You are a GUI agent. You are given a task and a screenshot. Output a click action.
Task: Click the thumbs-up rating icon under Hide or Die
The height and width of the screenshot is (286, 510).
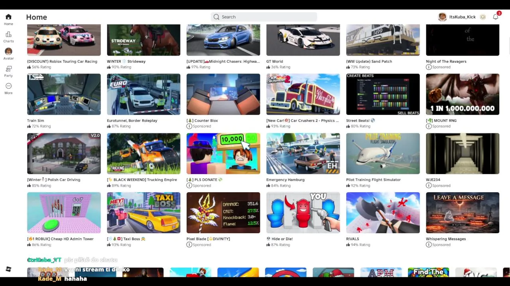tap(269, 245)
